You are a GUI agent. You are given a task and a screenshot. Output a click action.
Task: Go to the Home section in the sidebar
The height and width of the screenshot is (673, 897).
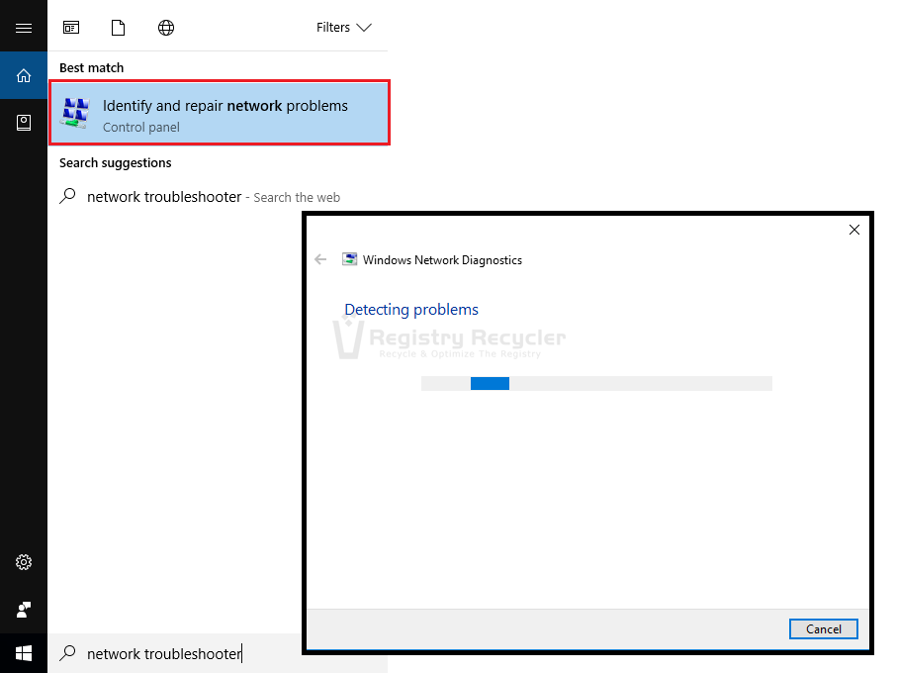24,75
